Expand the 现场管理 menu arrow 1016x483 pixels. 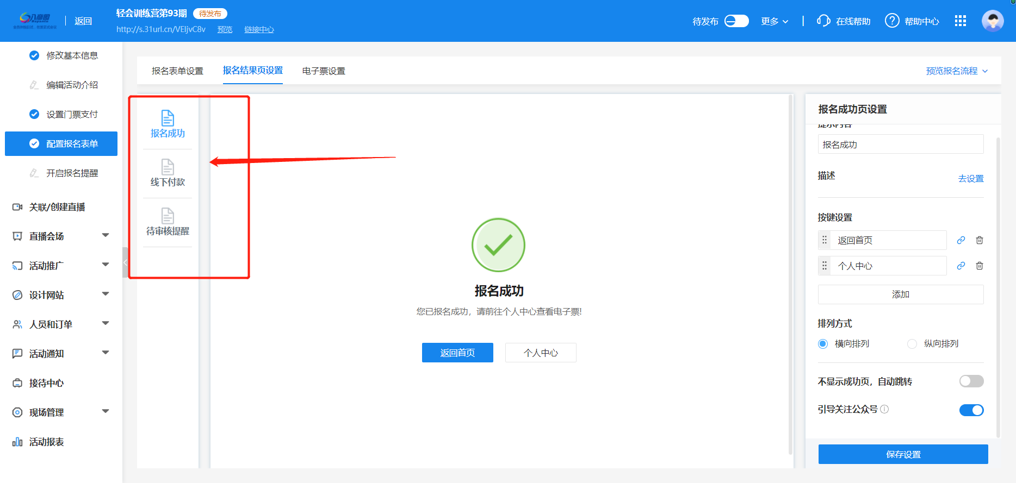106,411
